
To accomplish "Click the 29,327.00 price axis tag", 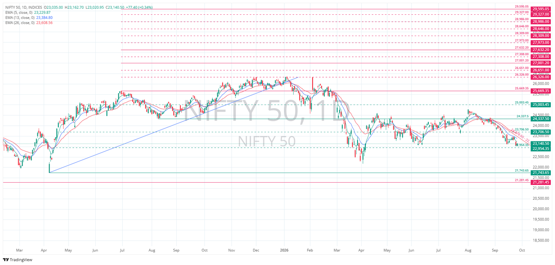I will pos(541,14).
